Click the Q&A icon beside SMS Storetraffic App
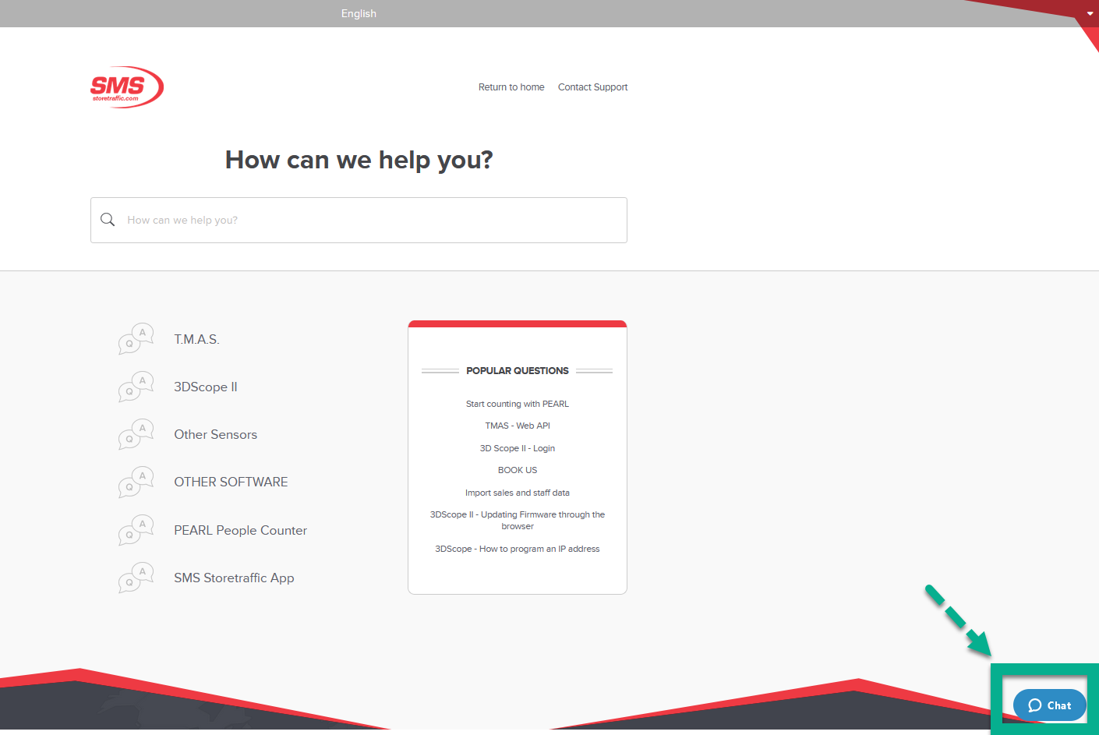The height and width of the screenshot is (735, 1099). (136, 578)
